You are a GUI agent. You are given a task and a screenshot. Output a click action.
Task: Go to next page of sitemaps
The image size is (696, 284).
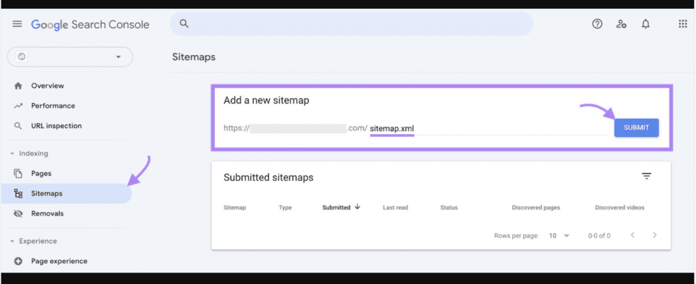pos(655,235)
